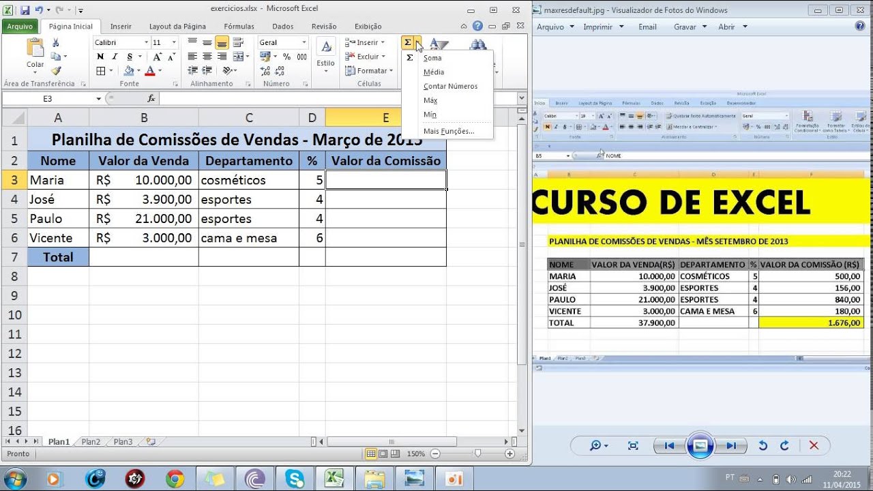Rotate clockwise in Photo Viewer
Screen dimensions: 873x491
click(784, 445)
